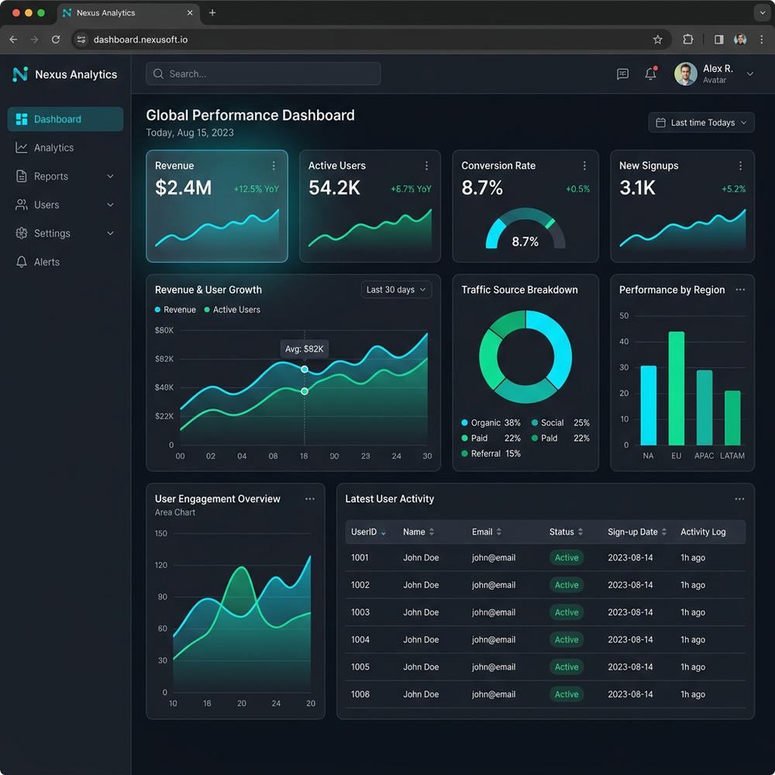
Task: Sort table by Email column arrows
Action: [498, 532]
